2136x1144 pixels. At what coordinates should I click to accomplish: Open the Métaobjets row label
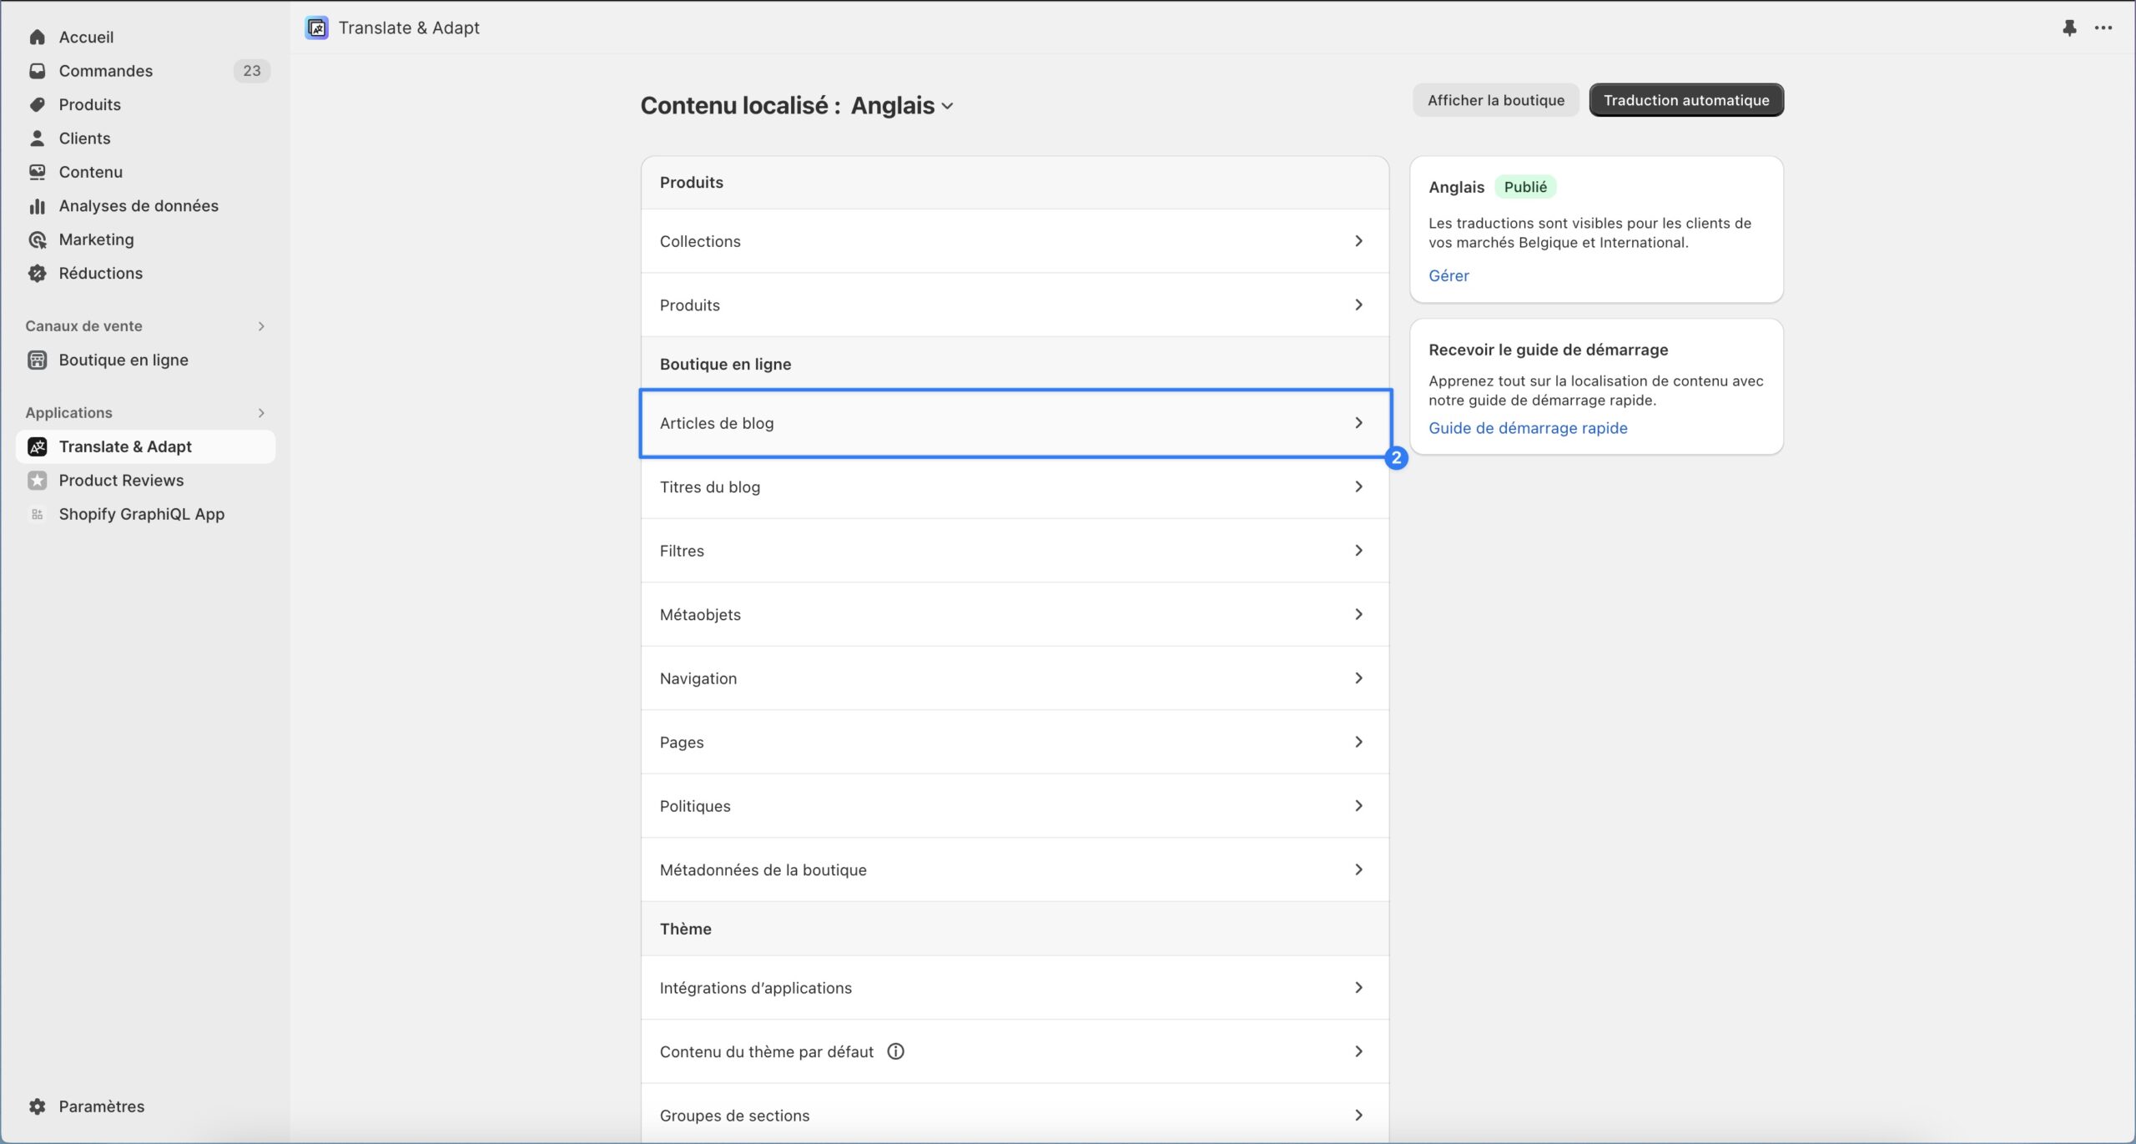(x=700, y=614)
